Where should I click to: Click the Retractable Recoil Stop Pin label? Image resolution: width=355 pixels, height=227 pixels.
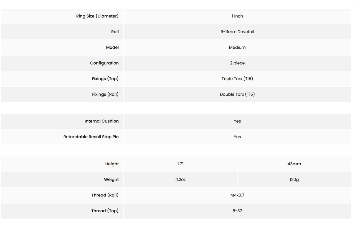click(91, 137)
